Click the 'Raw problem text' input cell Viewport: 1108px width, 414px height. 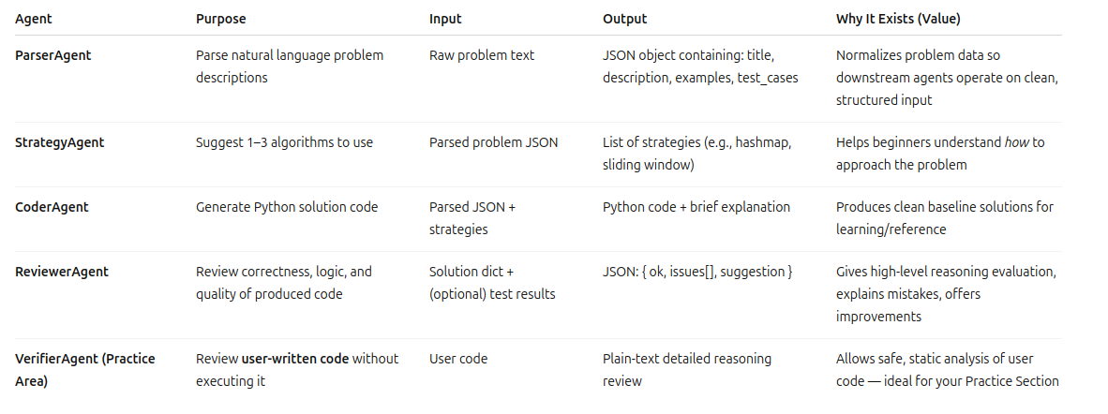(x=482, y=55)
